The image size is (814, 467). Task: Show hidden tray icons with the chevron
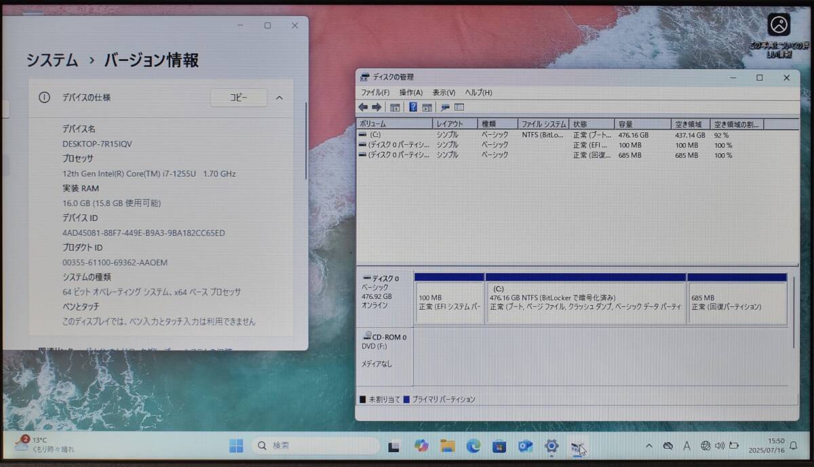[x=649, y=445]
